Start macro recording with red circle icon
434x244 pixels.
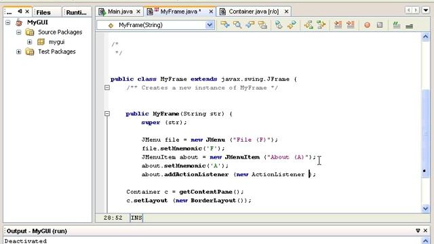tap(367, 25)
